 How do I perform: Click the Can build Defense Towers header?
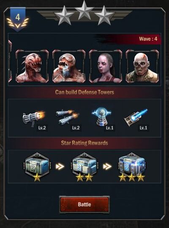point(84,92)
